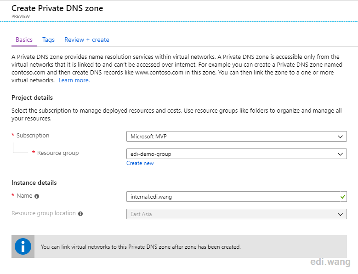
Task: Select the Basics tab
Action: tap(24, 40)
